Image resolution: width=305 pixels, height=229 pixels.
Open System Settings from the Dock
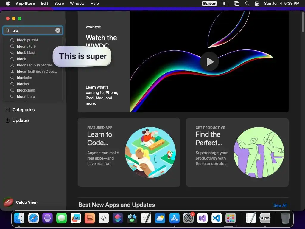[188, 218]
